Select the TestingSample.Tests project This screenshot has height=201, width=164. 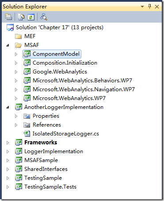pyautogui.click(x=50, y=187)
